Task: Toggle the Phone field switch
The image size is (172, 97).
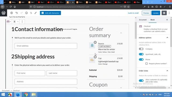Action: click(141, 60)
